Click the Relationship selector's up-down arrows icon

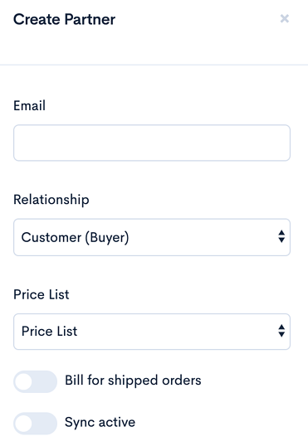[x=281, y=236]
